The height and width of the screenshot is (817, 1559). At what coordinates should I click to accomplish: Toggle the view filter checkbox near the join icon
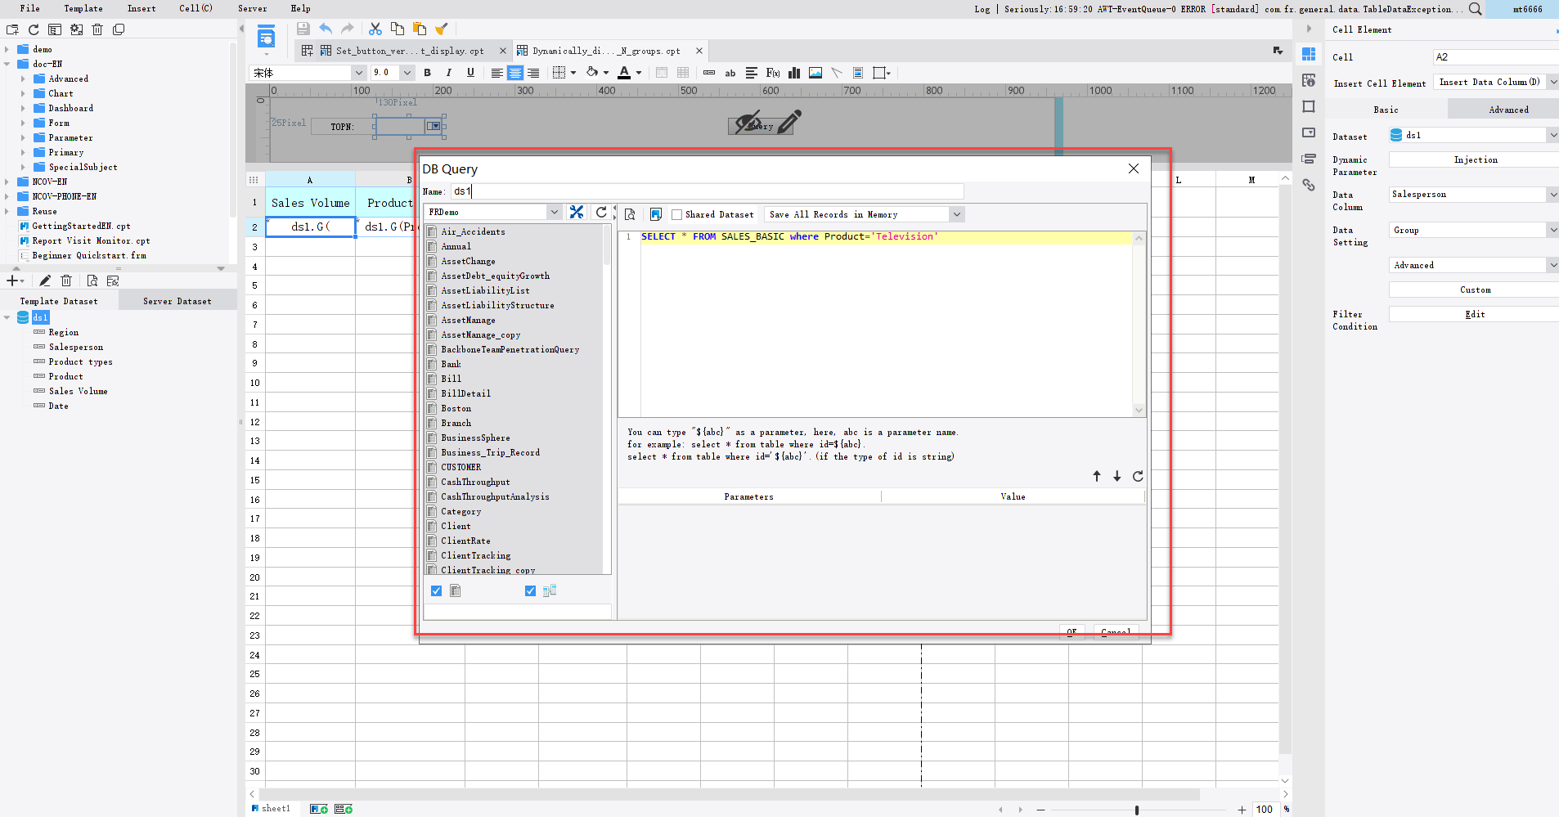(x=529, y=590)
